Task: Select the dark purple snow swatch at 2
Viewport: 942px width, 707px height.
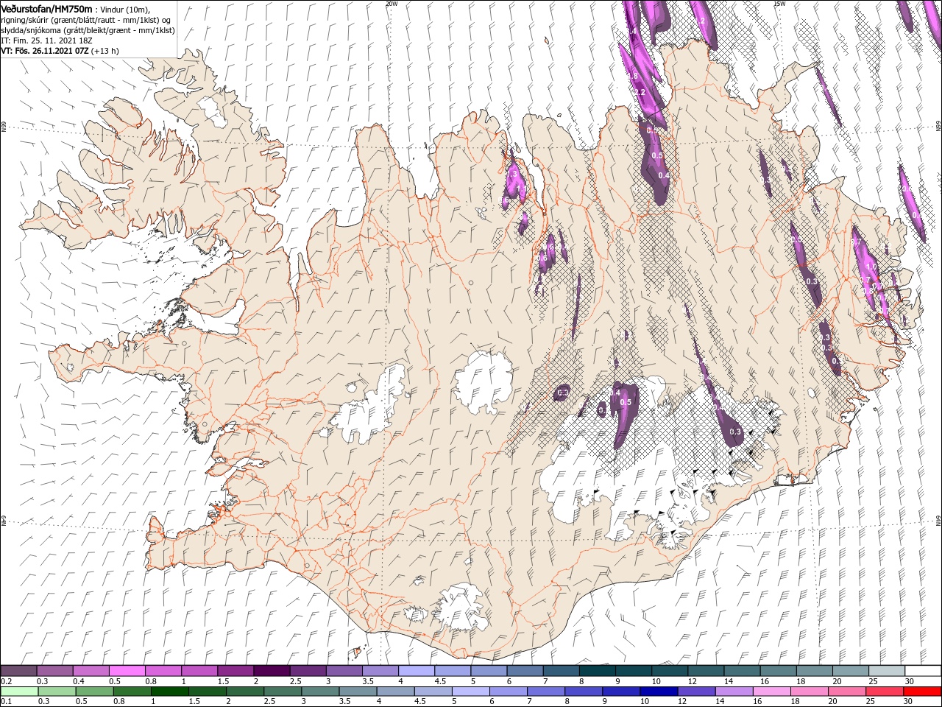Action: pyautogui.click(x=272, y=671)
